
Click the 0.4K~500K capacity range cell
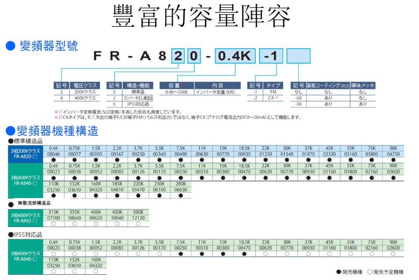tap(177, 92)
